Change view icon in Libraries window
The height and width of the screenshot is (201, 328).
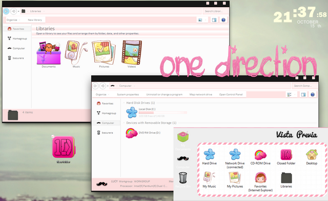coord(200,20)
